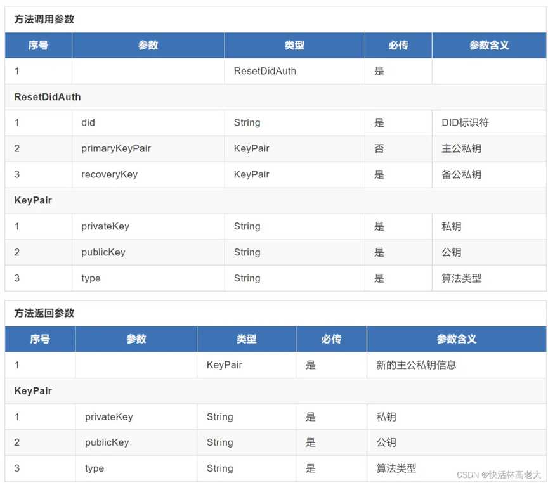Click the 'primaryKeyPair' parameter cell
548x483 pixels.
(x=116, y=148)
